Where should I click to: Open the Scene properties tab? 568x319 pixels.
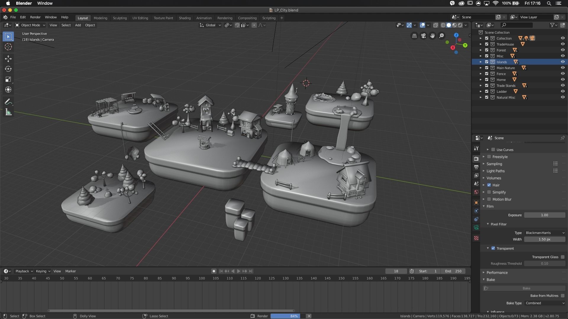476,184
